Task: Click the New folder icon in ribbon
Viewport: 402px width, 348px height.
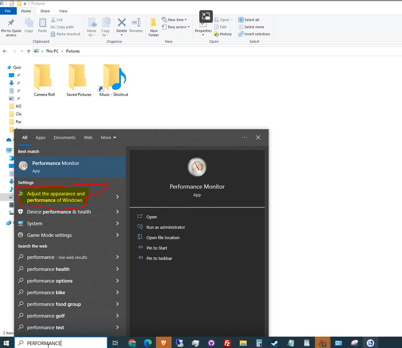Action: coord(154,27)
